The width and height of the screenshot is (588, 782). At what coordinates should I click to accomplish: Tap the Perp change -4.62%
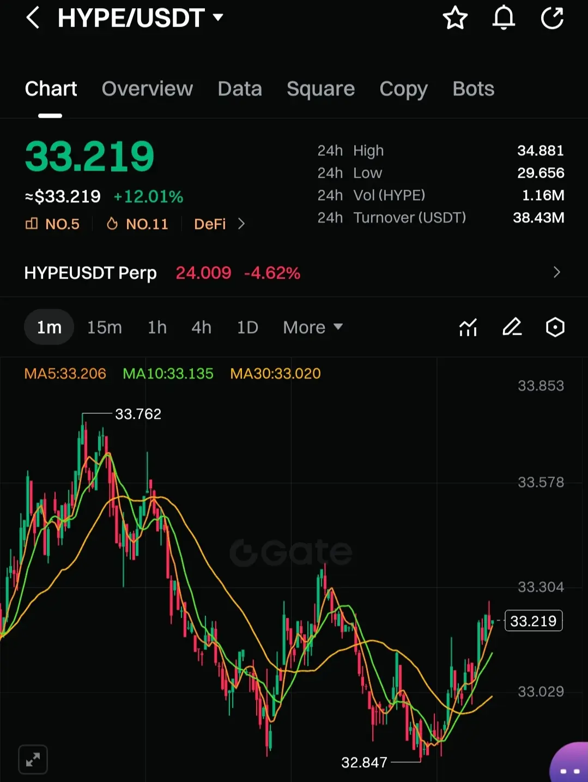click(272, 273)
